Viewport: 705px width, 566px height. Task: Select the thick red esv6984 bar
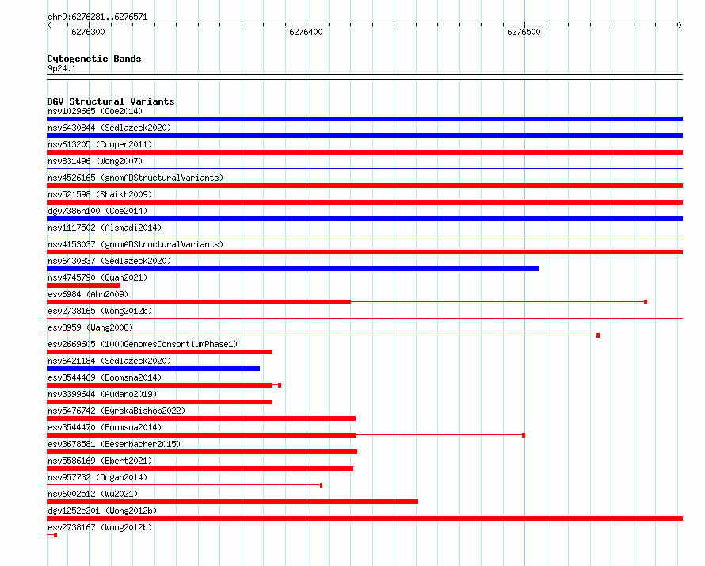point(199,302)
